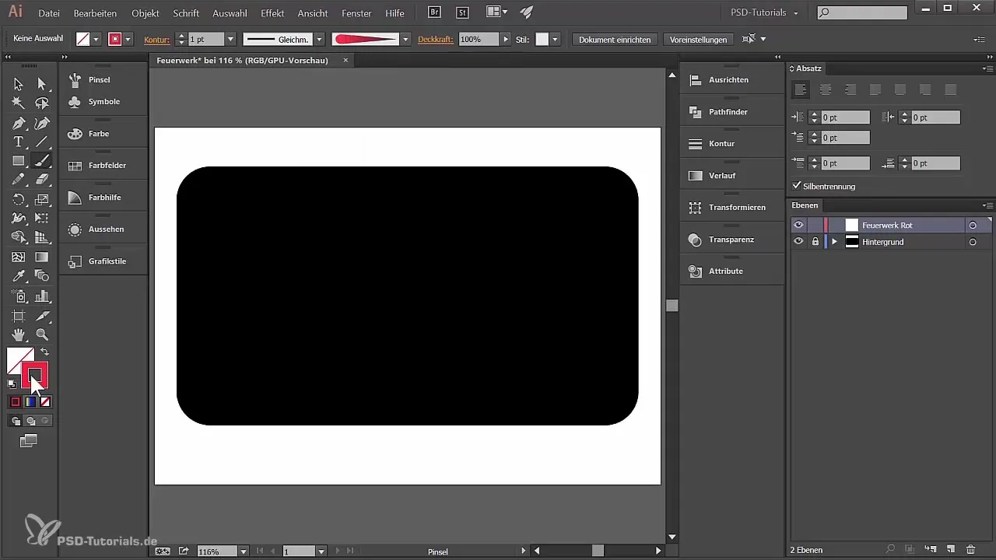
Task: Select the Zoom tool
Action: (42, 334)
